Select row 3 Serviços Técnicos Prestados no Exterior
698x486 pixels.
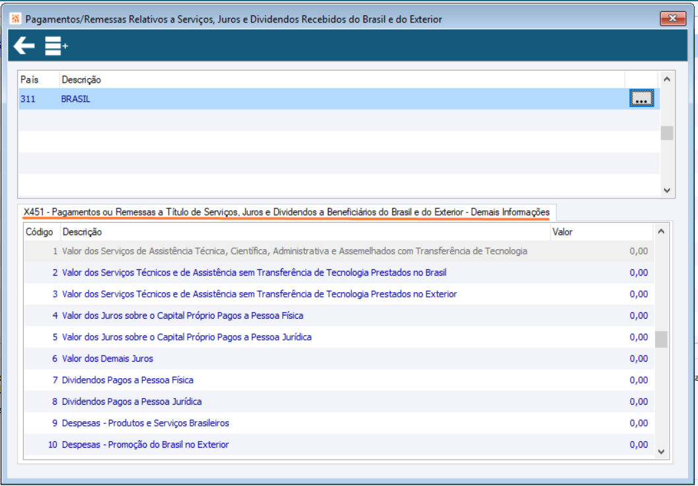pos(339,294)
